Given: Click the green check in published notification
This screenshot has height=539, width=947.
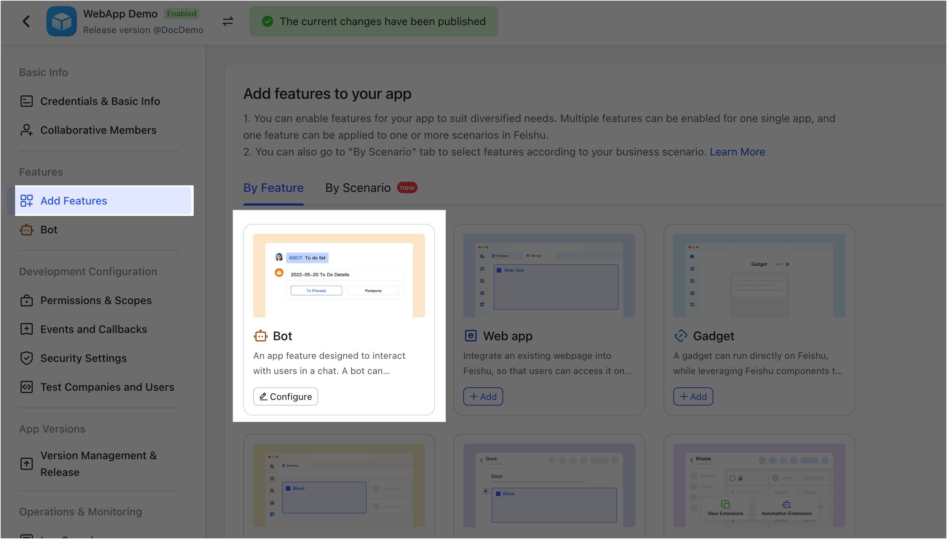Looking at the screenshot, I should pyautogui.click(x=268, y=21).
